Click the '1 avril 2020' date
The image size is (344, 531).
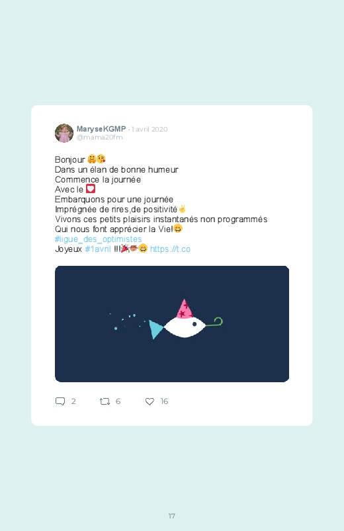pyautogui.click(x=150, y=129)
